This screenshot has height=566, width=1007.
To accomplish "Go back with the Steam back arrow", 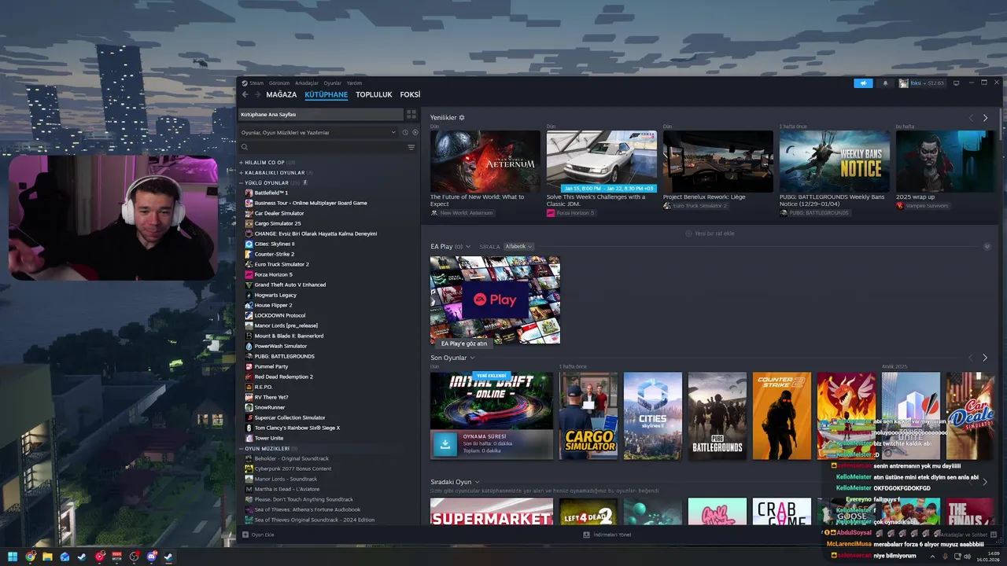I will tap(245, 94).
